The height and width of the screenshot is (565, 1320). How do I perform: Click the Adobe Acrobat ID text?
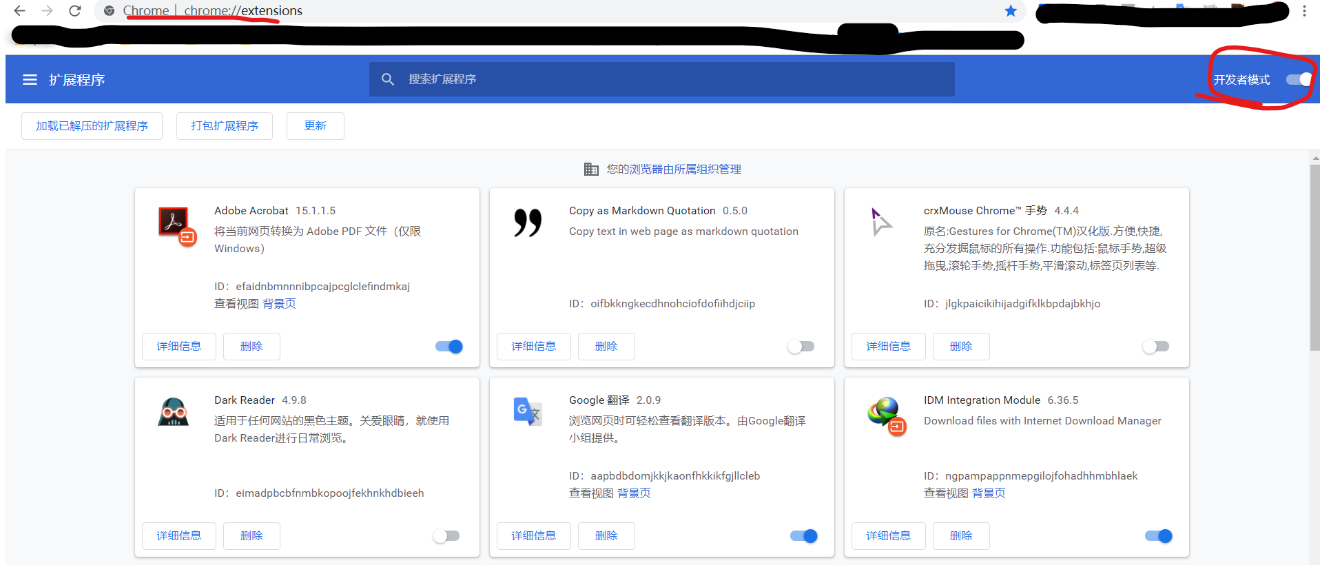point(312,287)
